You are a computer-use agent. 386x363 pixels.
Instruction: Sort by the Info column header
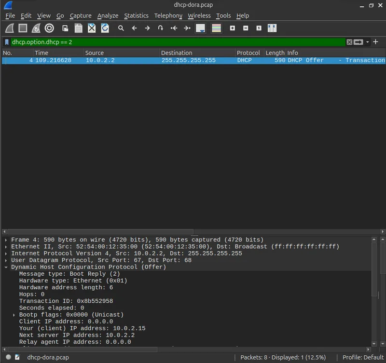coord(336,53)
